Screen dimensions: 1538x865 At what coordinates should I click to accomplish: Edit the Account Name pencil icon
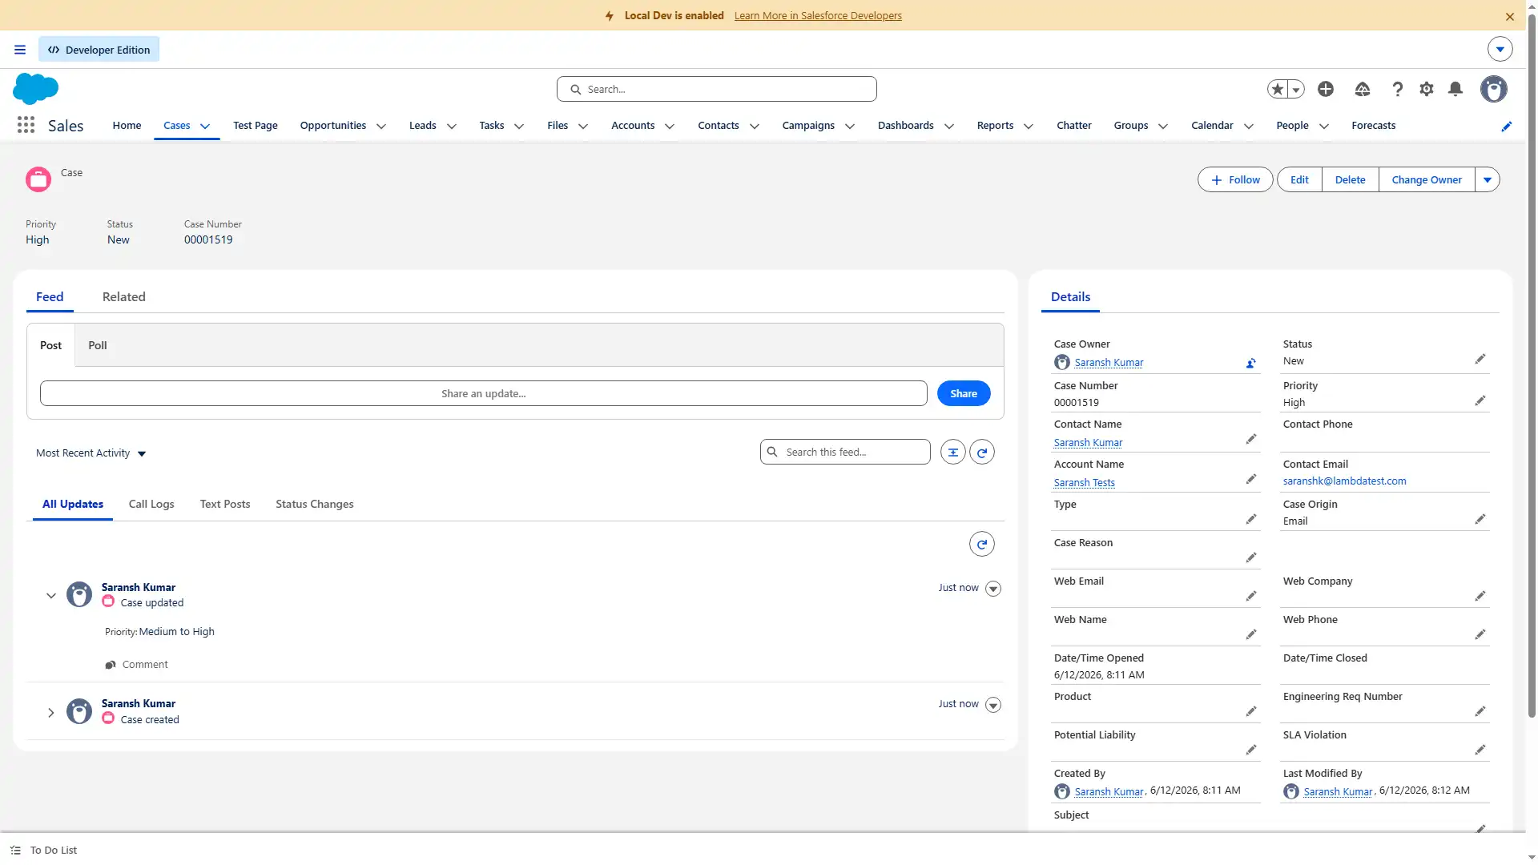coord(1251,479)
